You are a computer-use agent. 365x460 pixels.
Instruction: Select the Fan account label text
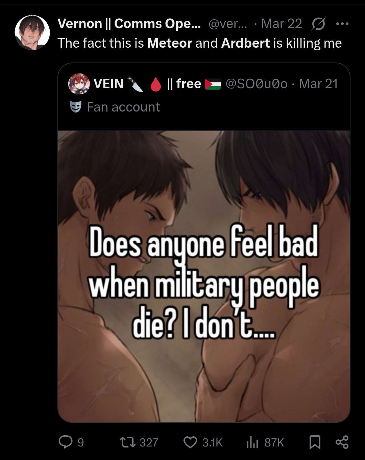123,107
